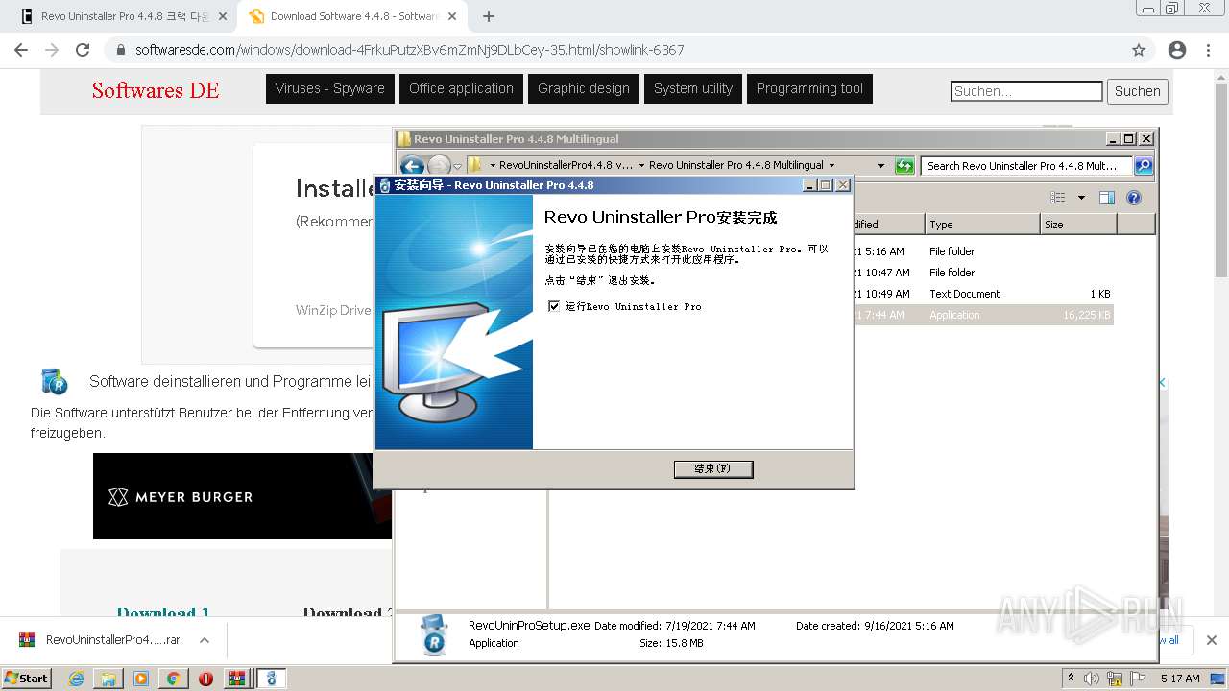Open Explorer address bar history dropdown

pyautogui.click(x=880, y=165)
